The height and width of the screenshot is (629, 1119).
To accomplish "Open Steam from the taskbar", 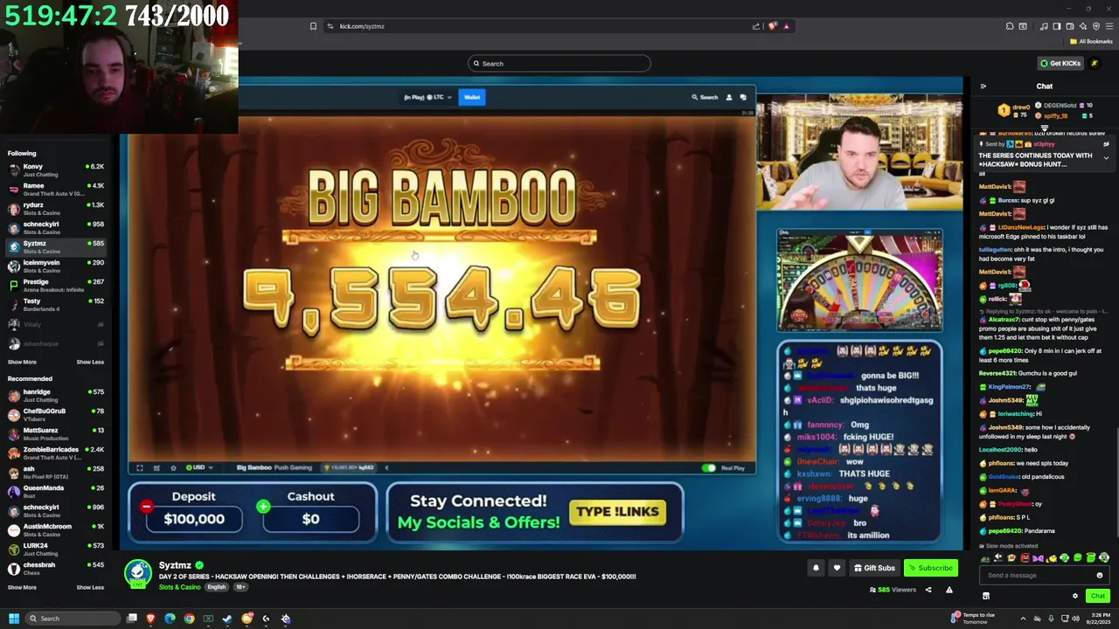I will tap(227, 619).
